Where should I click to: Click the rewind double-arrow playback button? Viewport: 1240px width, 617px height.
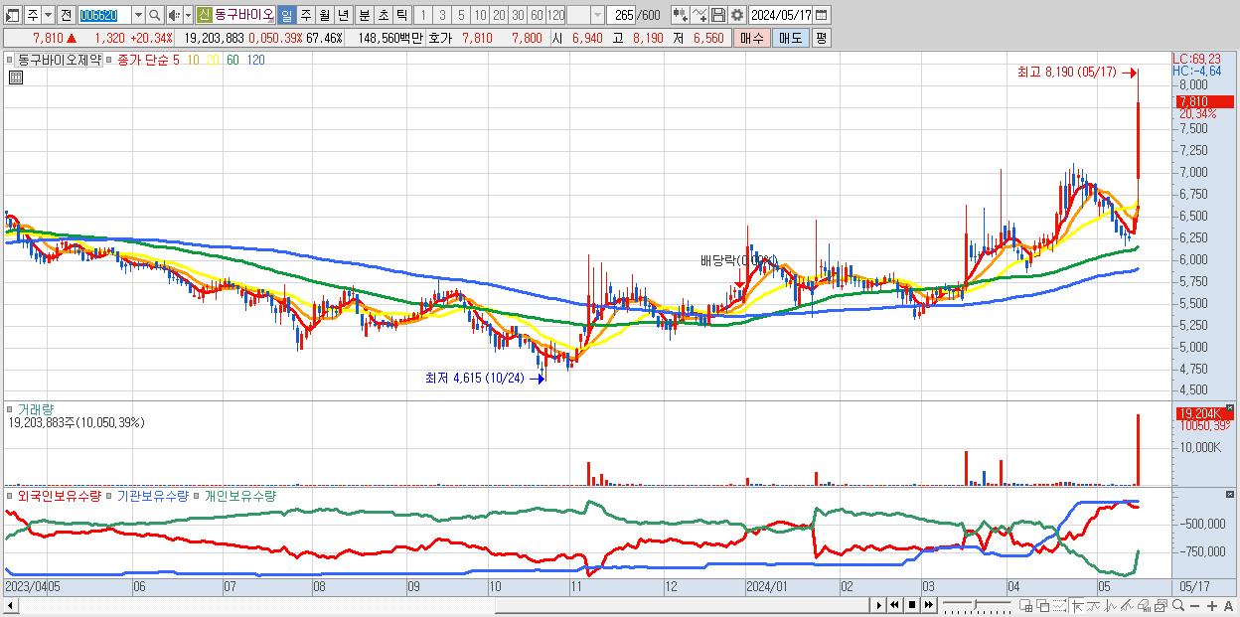point(894,604)
